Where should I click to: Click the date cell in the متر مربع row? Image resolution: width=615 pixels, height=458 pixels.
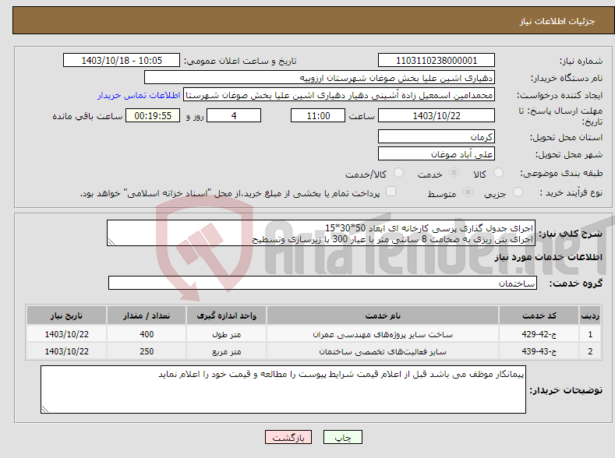pyautogui.click(x=66, y=351)
